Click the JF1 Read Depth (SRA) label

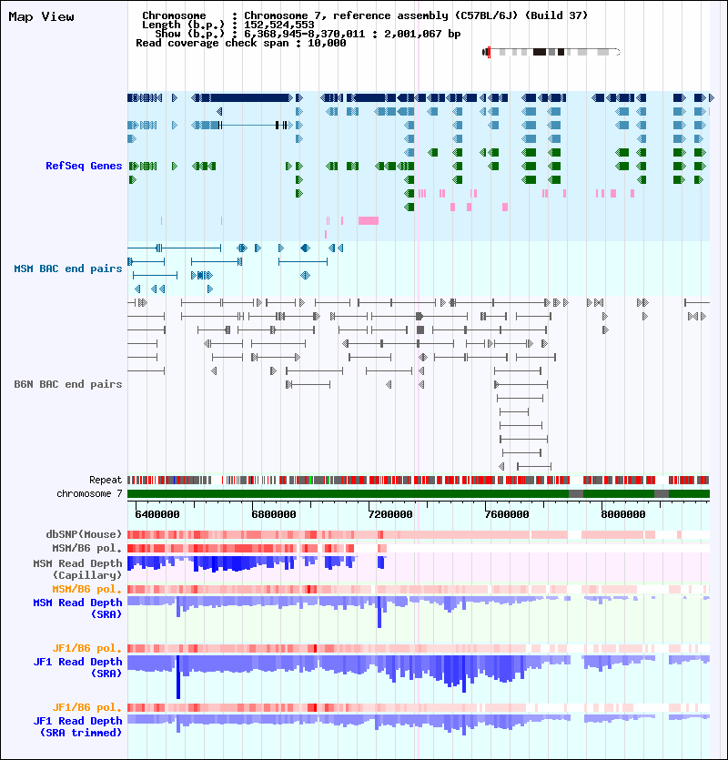pyautogui.click(x=77, y=667)
